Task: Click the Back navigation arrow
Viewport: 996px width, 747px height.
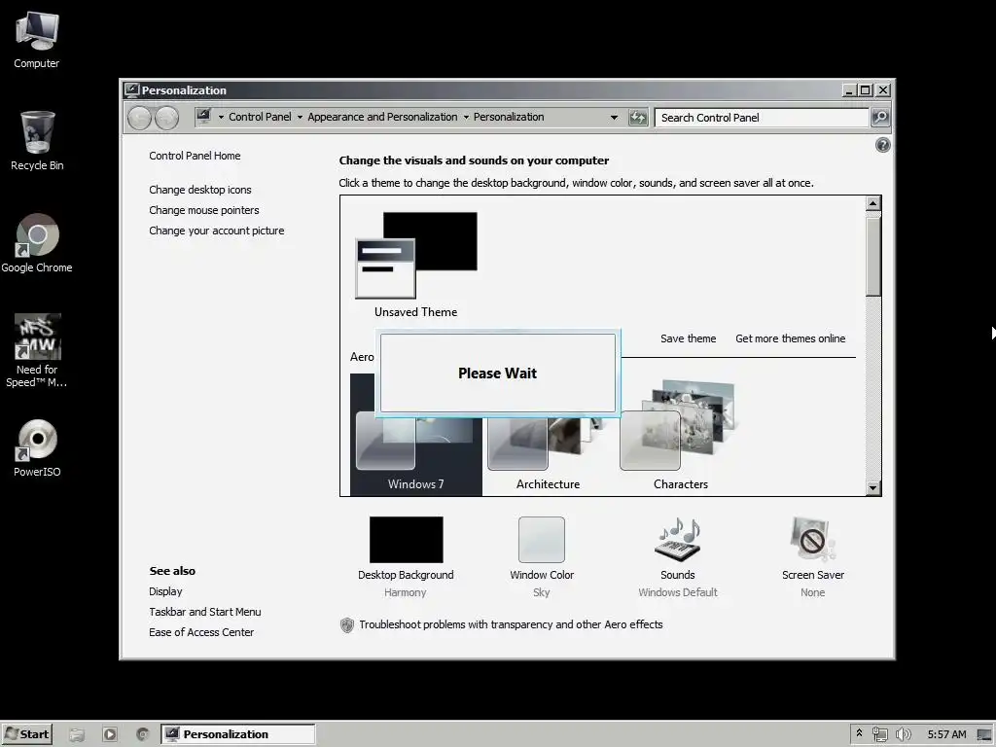Action: [139, 118]
